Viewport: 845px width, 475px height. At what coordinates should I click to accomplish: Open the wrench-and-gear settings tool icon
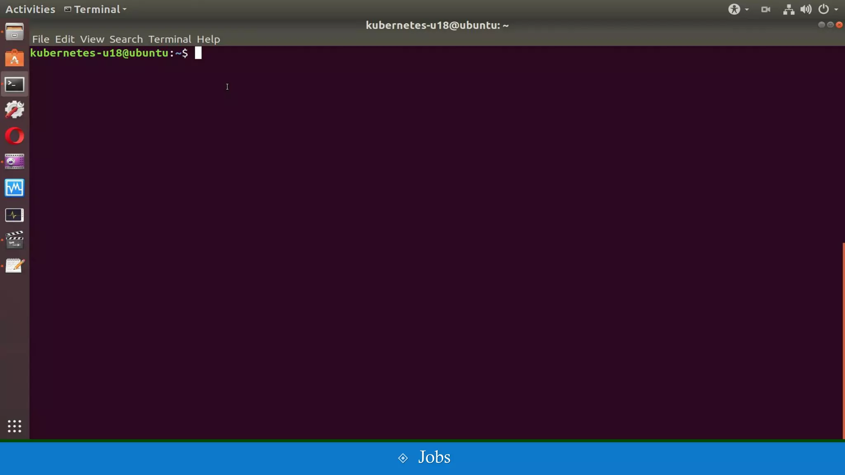coord(14,110)
